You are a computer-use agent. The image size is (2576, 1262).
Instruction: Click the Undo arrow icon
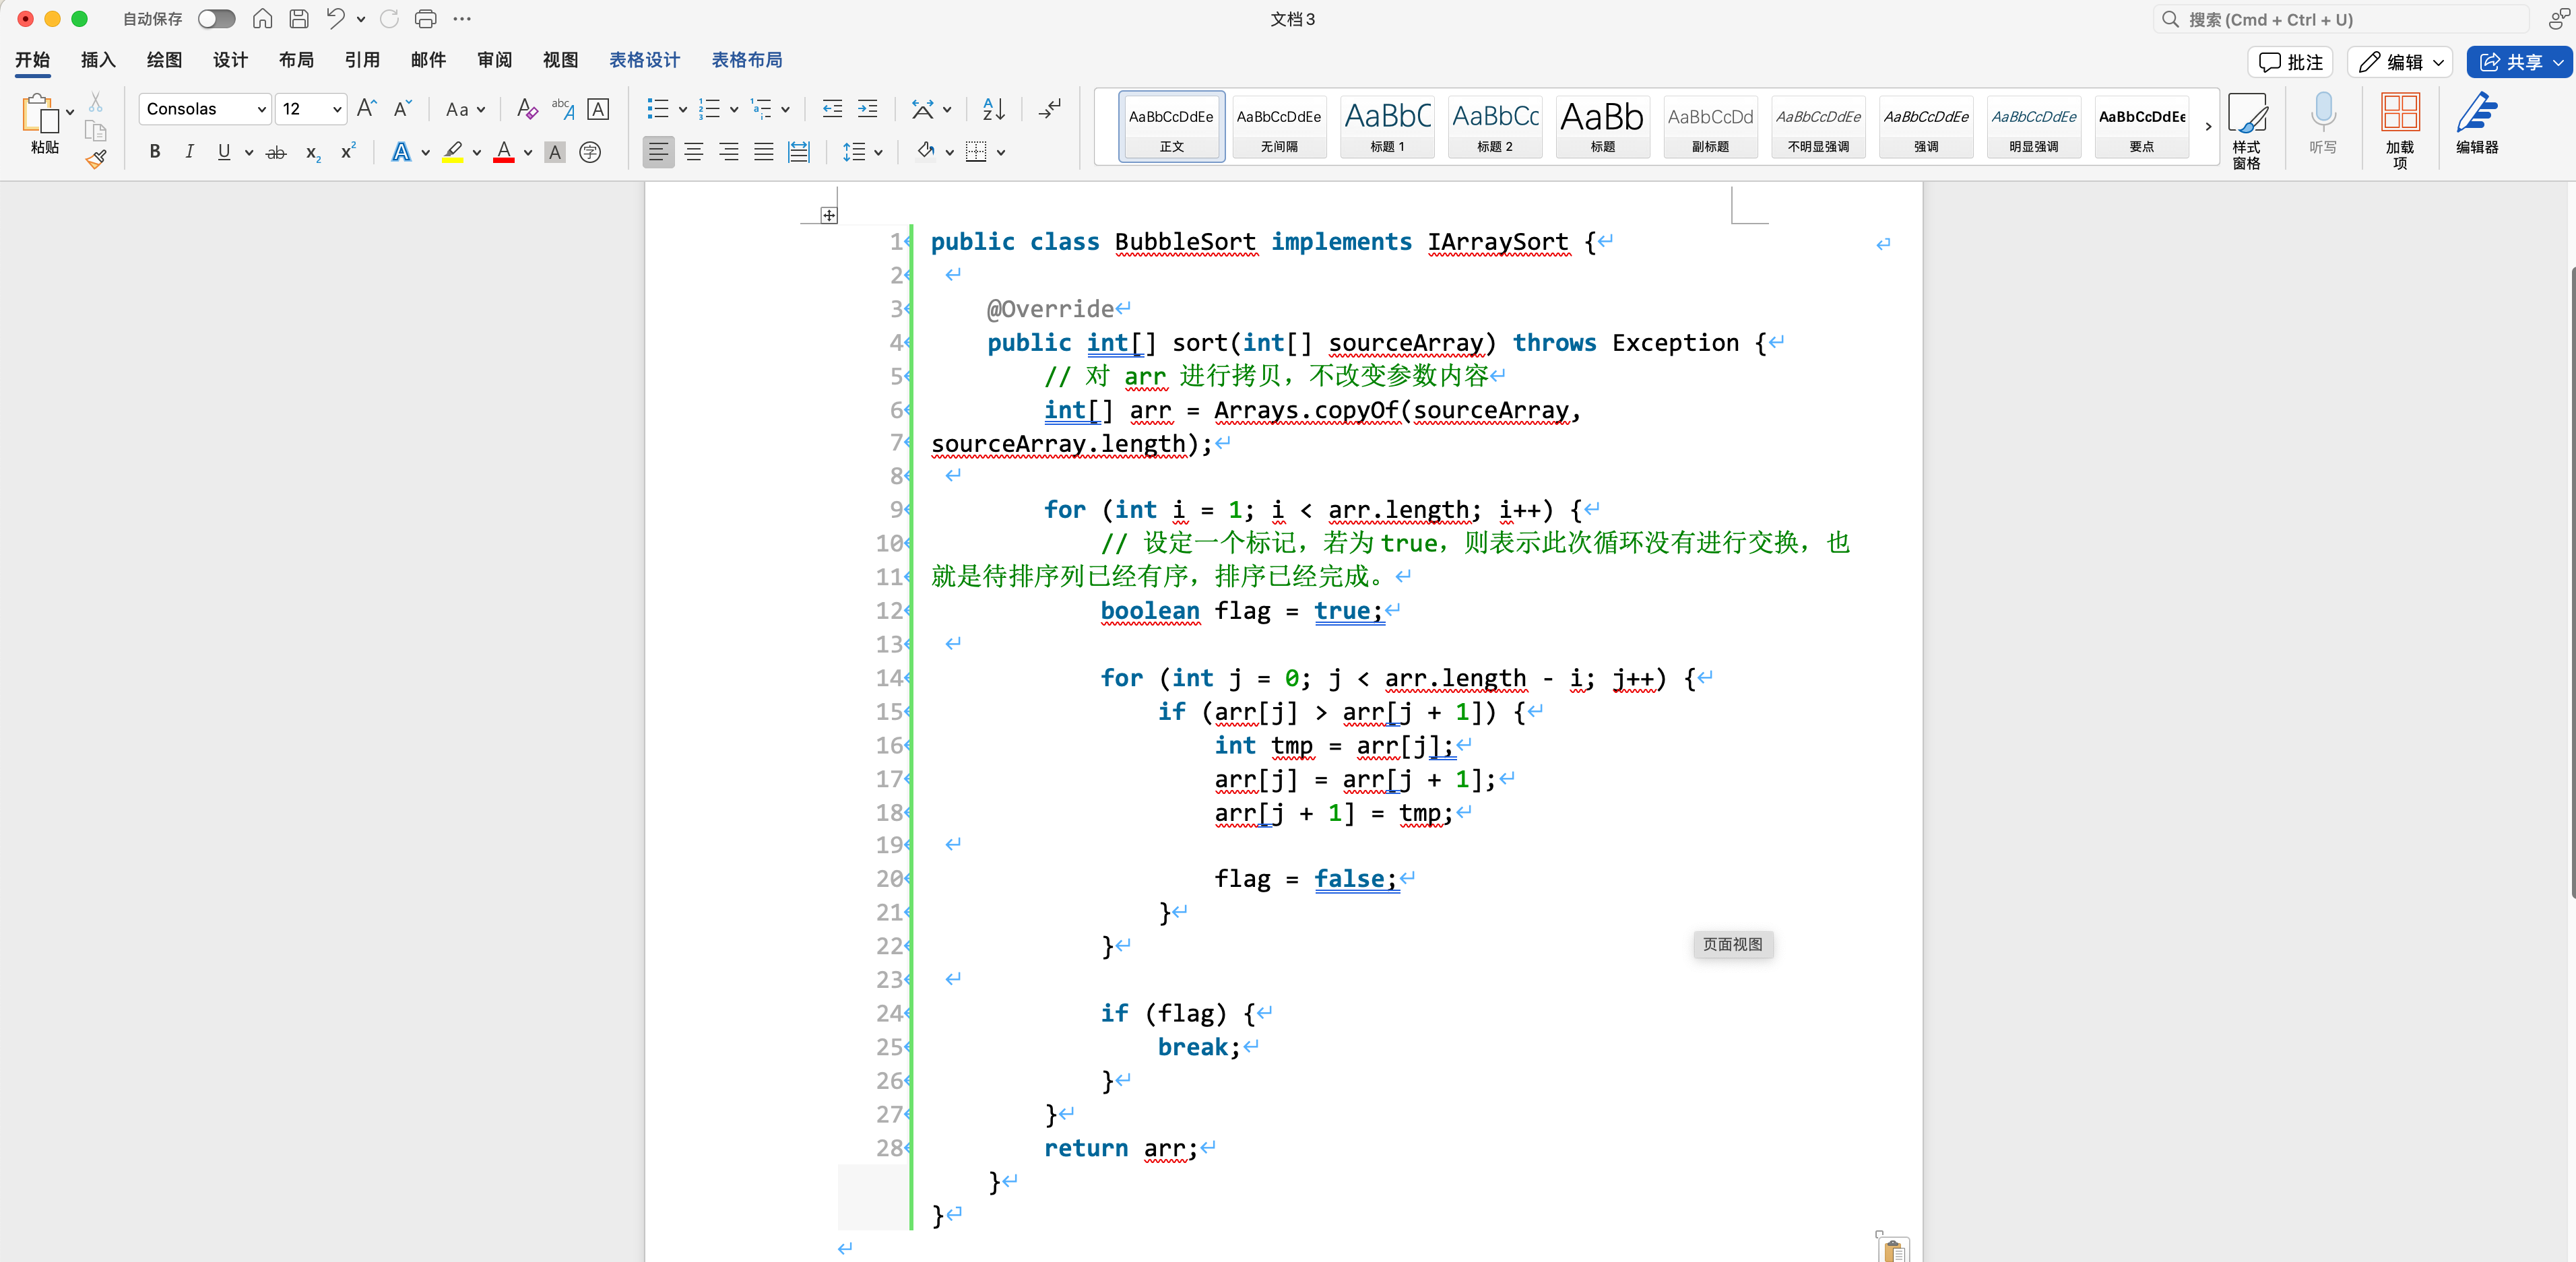335,19
